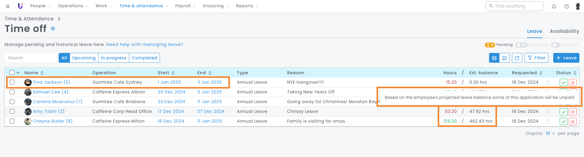The image size is (584, 157).
Task: Click the add Leave button
Action: click(x=566, y=58)
